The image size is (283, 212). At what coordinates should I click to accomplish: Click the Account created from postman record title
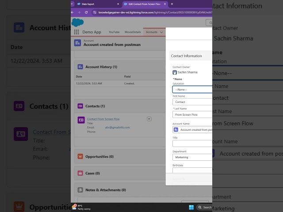112,45
